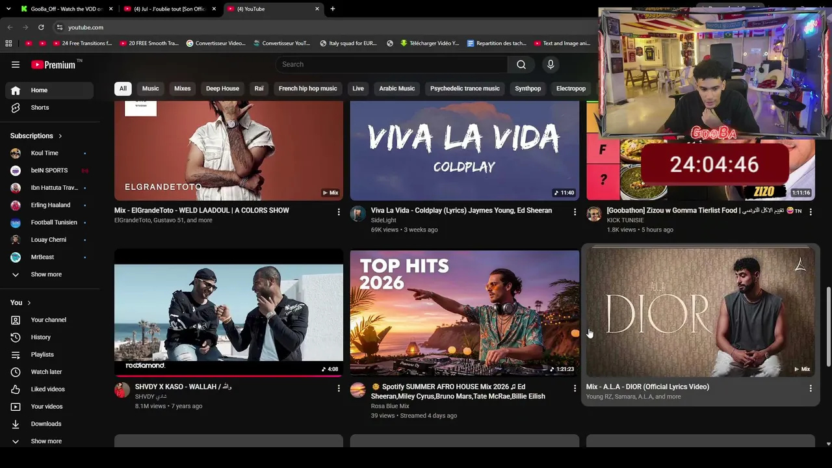
Task: Open the YouTube guide hamburger menu
Action: click(16, 64)
